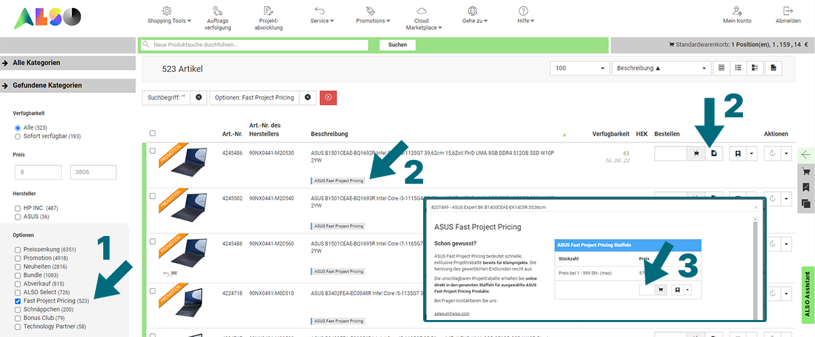Screen dimensions: 815x337
Task: Open the 100 items-per-page dropdown
Action: pyautogui.click(x=579, y=68)
